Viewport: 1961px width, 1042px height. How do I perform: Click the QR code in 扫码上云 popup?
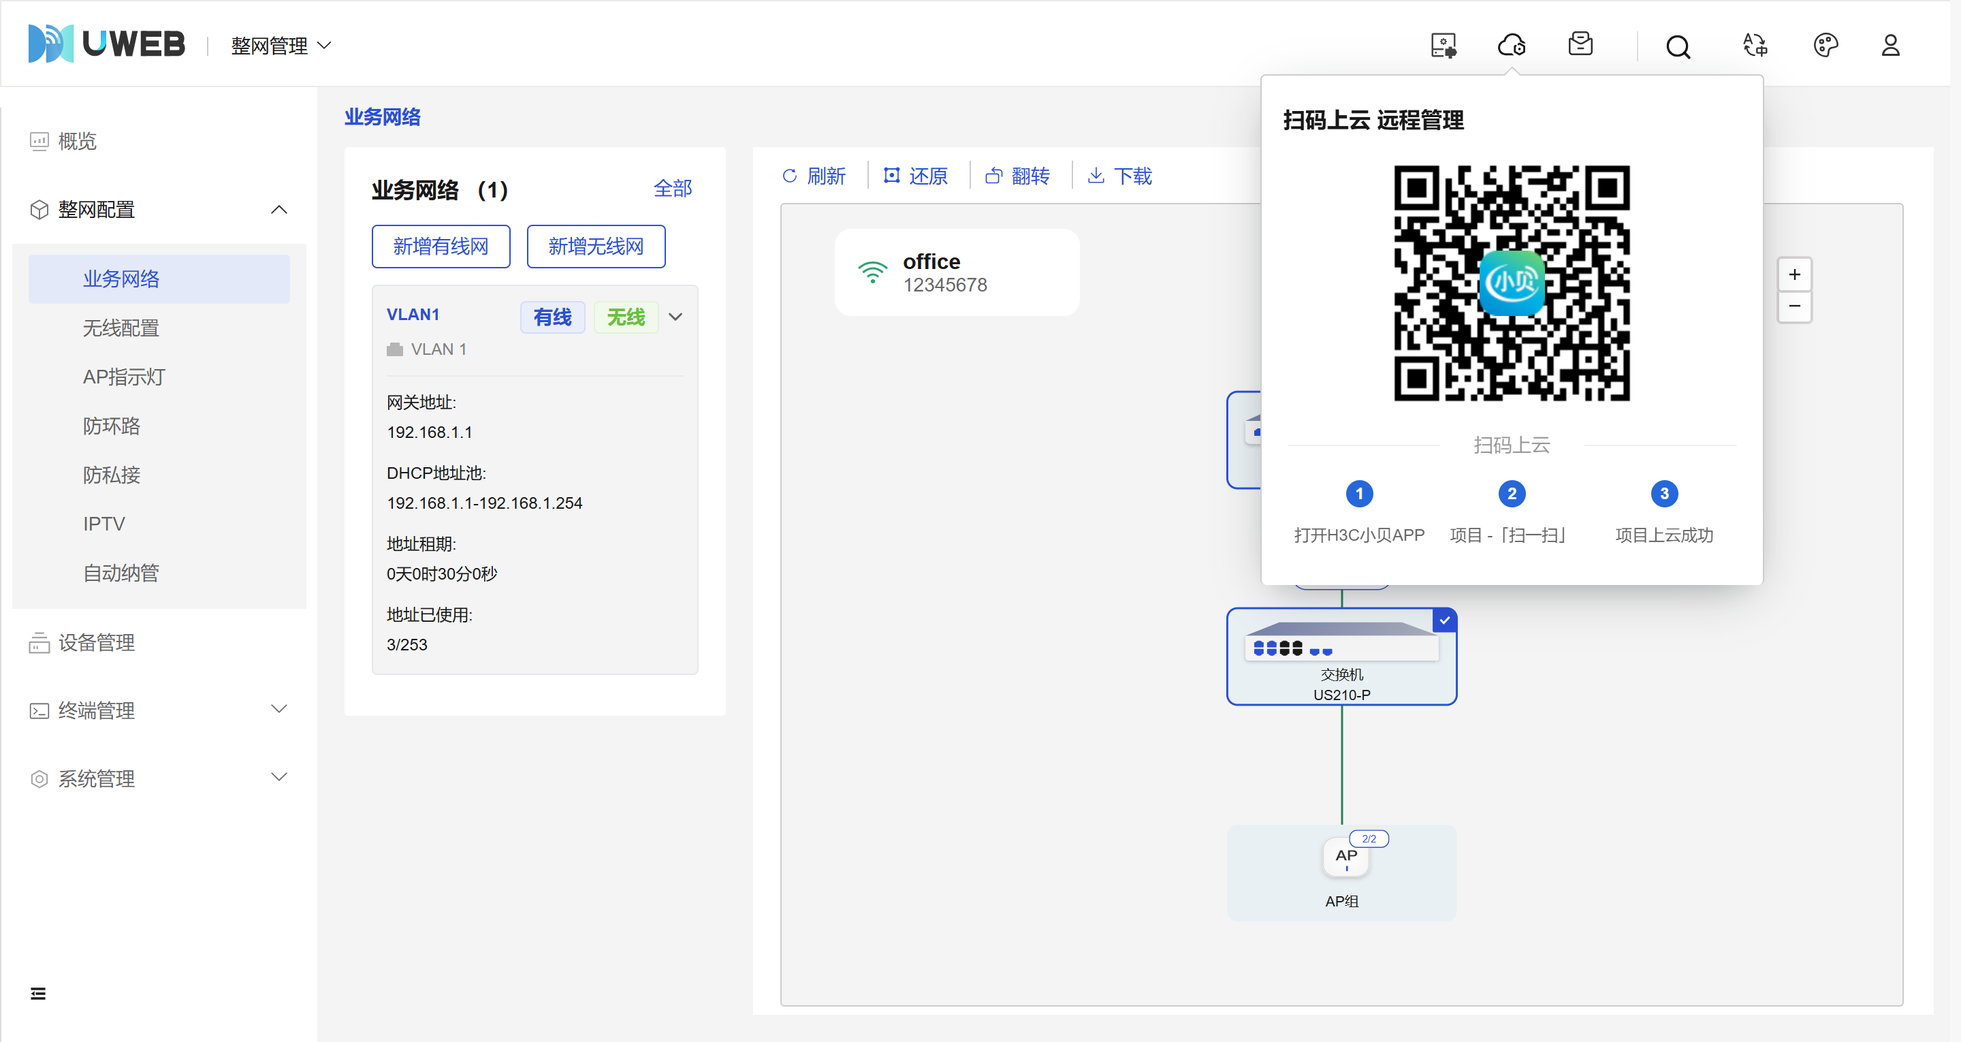[1511, 283]
